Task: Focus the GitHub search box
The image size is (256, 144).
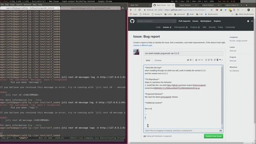Action: point(156,21)
